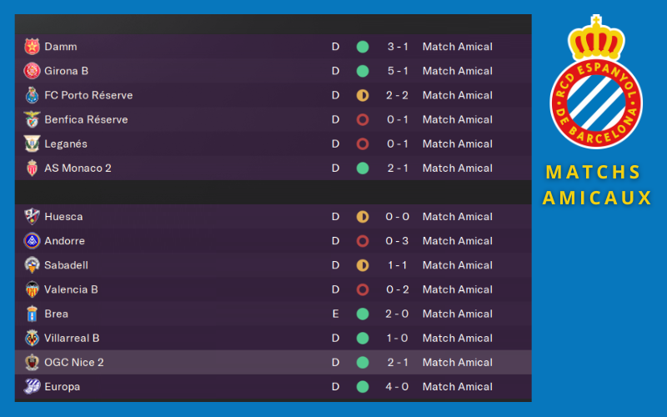This screenshot has height=417, width=667.
Task: Click the 5 - 1 score for Girona B
Action: [x=396, y=71]
